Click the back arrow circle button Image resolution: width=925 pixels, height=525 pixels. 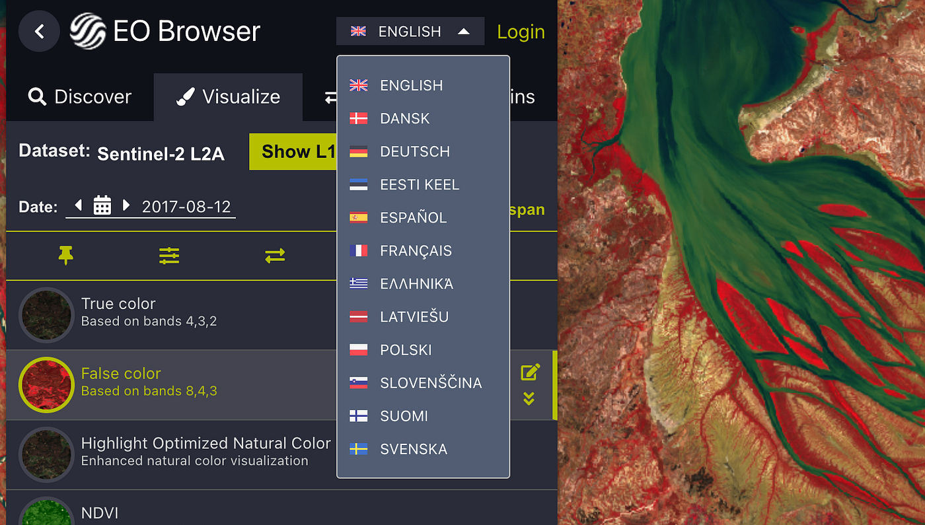pyautogui.click(x=39, y=31)
